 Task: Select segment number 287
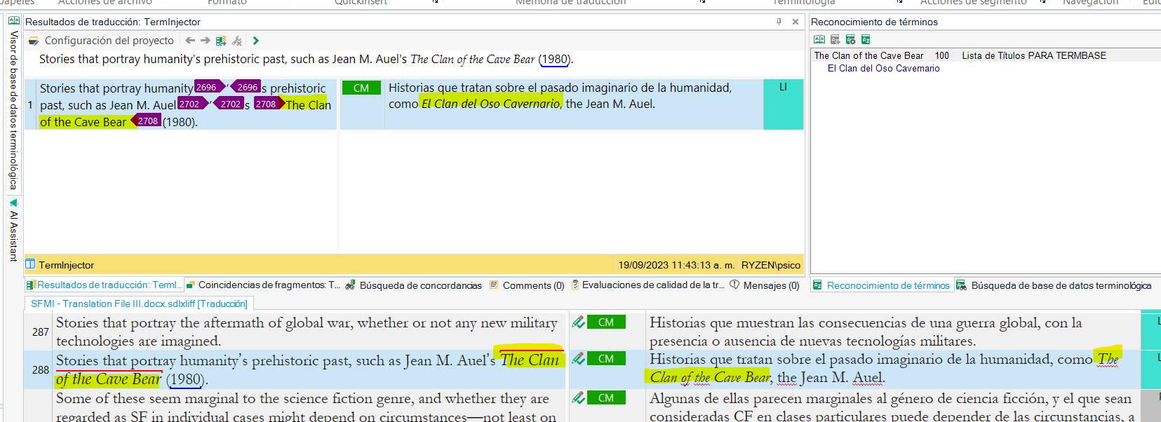[41, 332]
